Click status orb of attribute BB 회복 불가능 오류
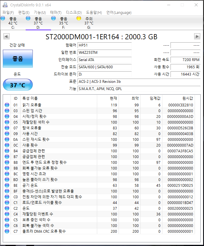This screenshot has height=246, width=204. [7, 168]
